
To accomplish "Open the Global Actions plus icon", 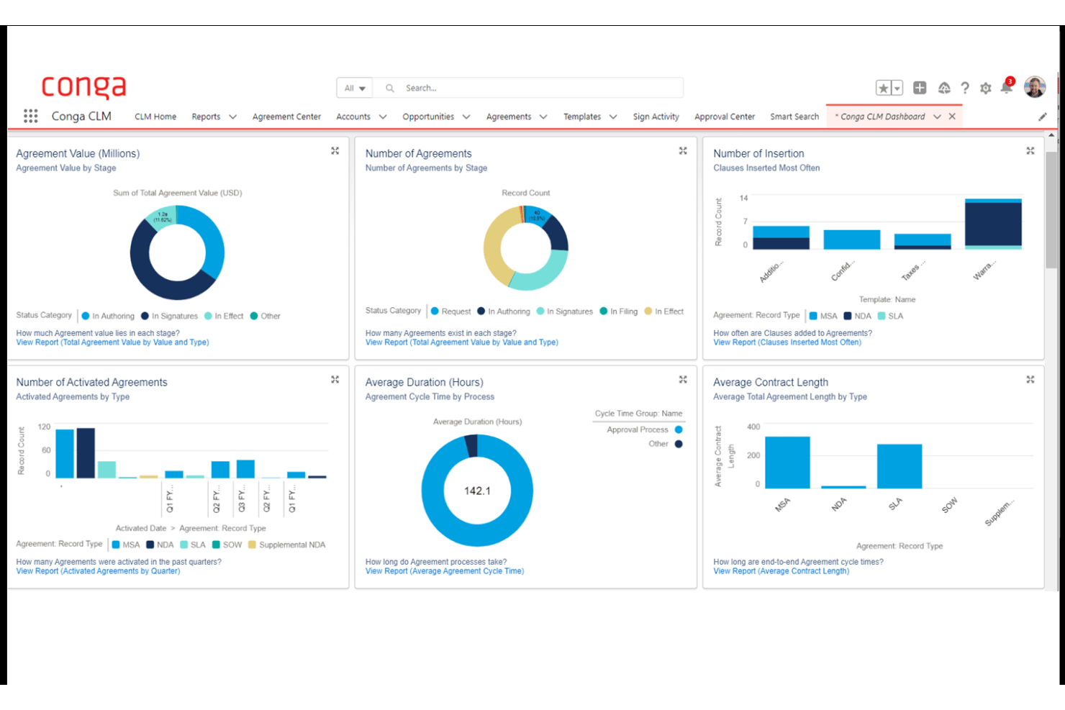I will tap(920, 88).
